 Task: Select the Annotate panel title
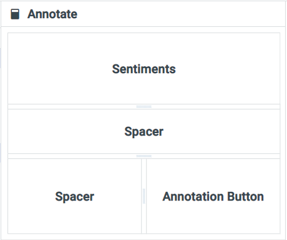click(52, 14)
